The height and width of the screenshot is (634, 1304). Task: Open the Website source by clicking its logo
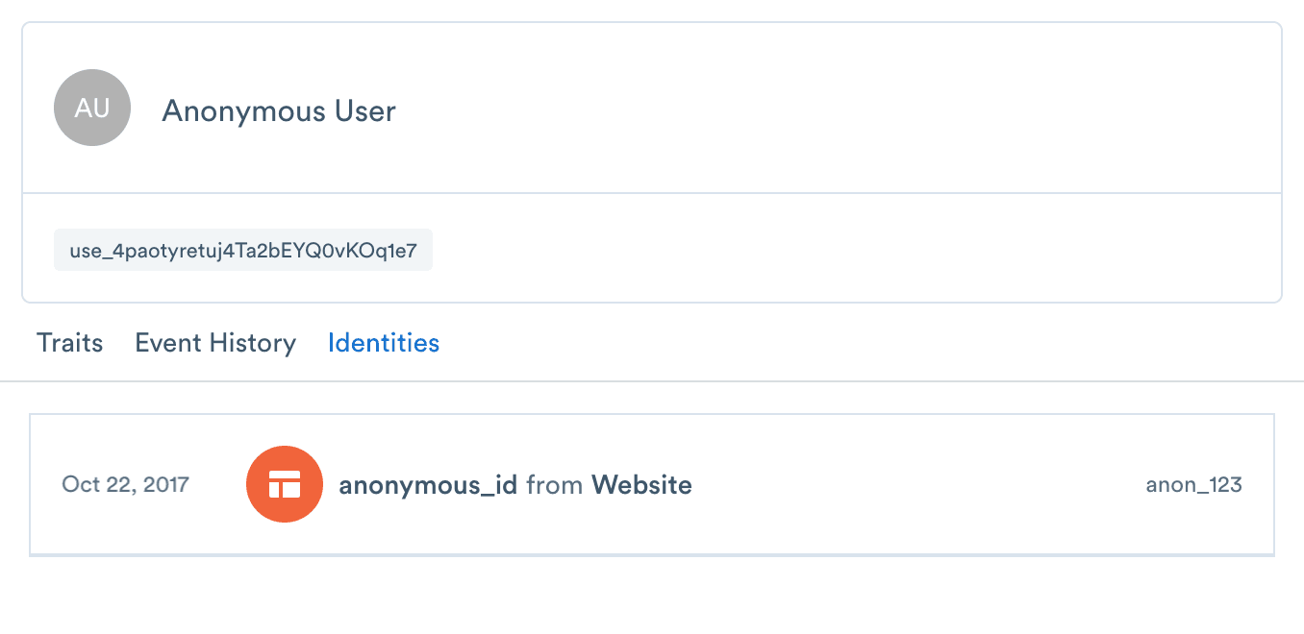pyautogui.click(x=285, y=484)
